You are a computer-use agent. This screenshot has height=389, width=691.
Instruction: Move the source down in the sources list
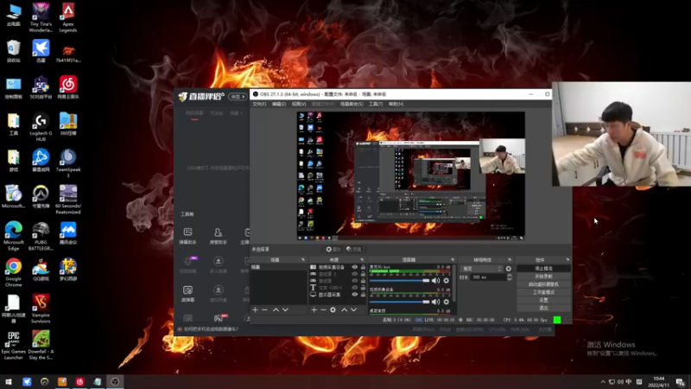[354, 310]
